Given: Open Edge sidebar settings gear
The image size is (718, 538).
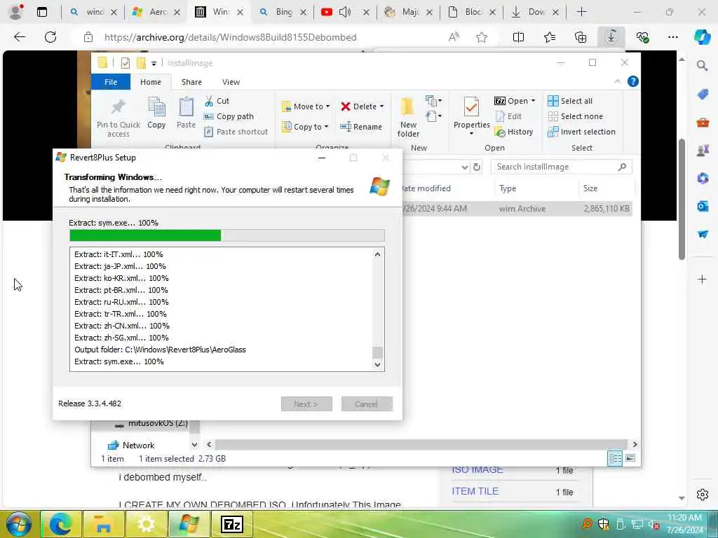Looking at the screenshot, I should (x=703, y=495).
